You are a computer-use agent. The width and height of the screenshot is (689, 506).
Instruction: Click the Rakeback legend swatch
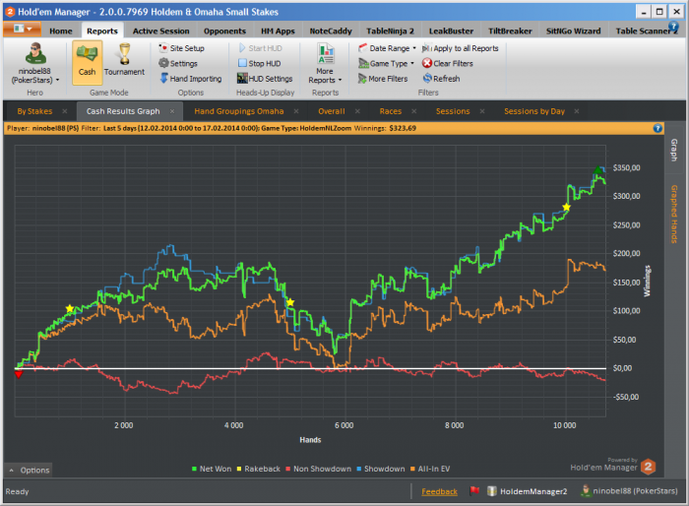tap(239, 469)
